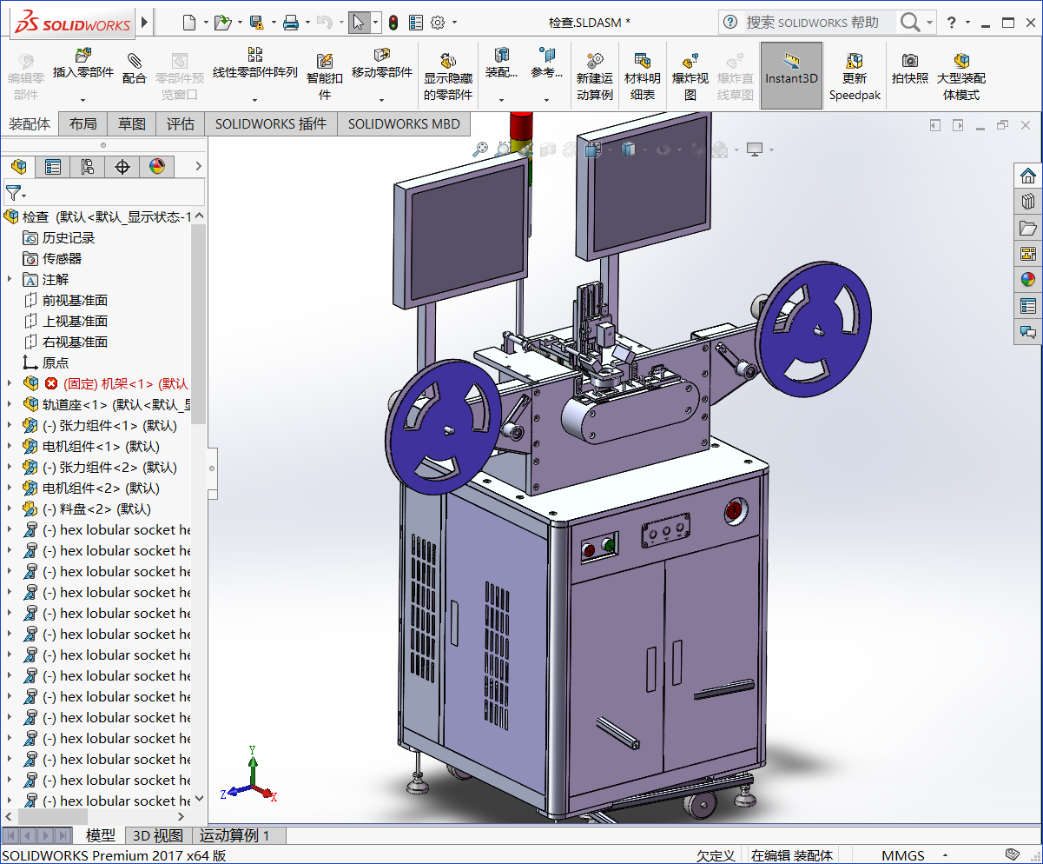Expand the 料盘<2> tree node

point(10,508)
